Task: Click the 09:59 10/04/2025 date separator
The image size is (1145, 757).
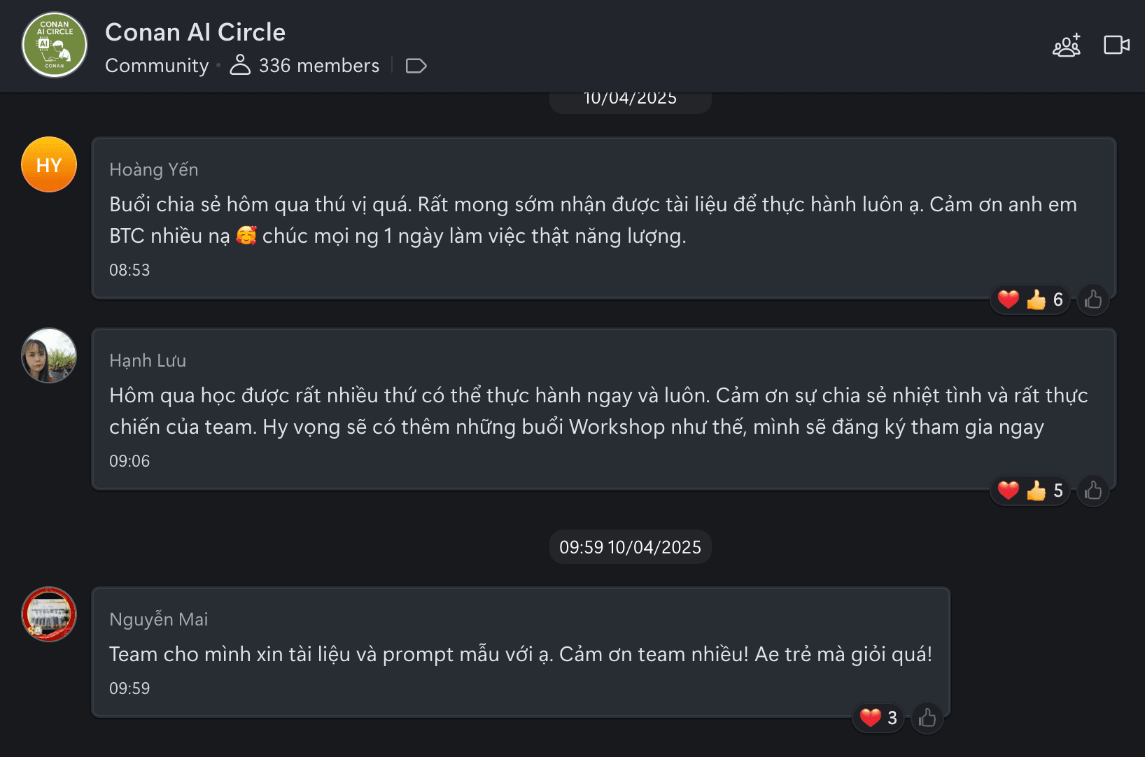Action: coord(630,547)
